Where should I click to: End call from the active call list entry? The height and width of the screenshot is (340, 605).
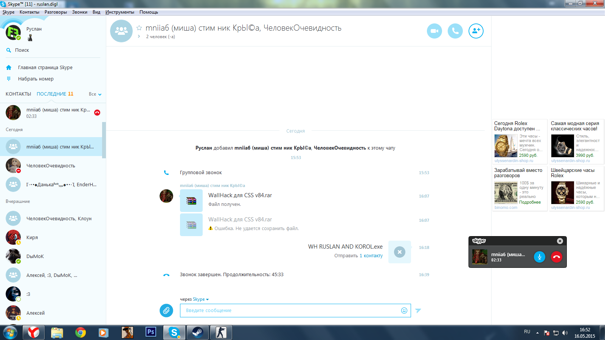tap(97, 113)
